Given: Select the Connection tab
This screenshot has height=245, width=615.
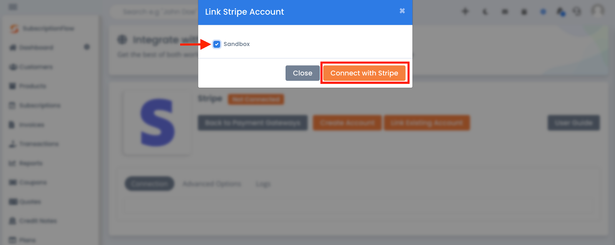Looking at the screenshot, I should (149, 184).
